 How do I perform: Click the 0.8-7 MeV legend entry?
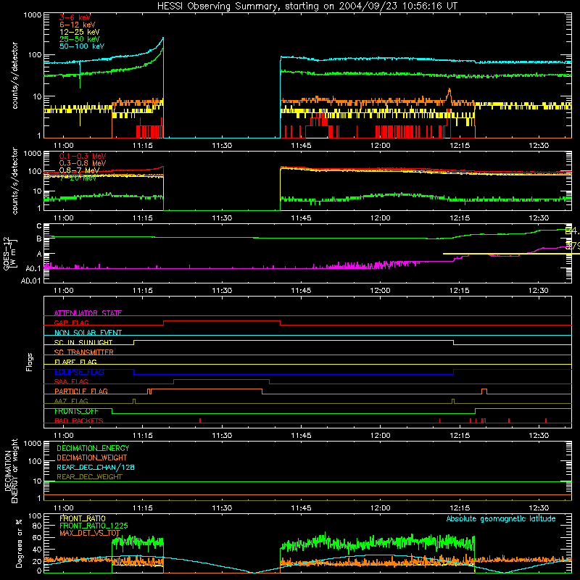(80, 170)
